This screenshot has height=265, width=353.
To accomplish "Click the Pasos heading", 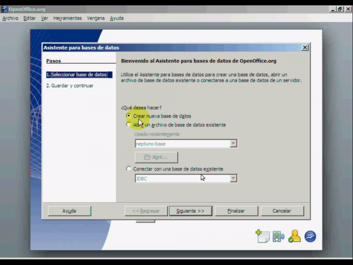I will tap(54, 61).
